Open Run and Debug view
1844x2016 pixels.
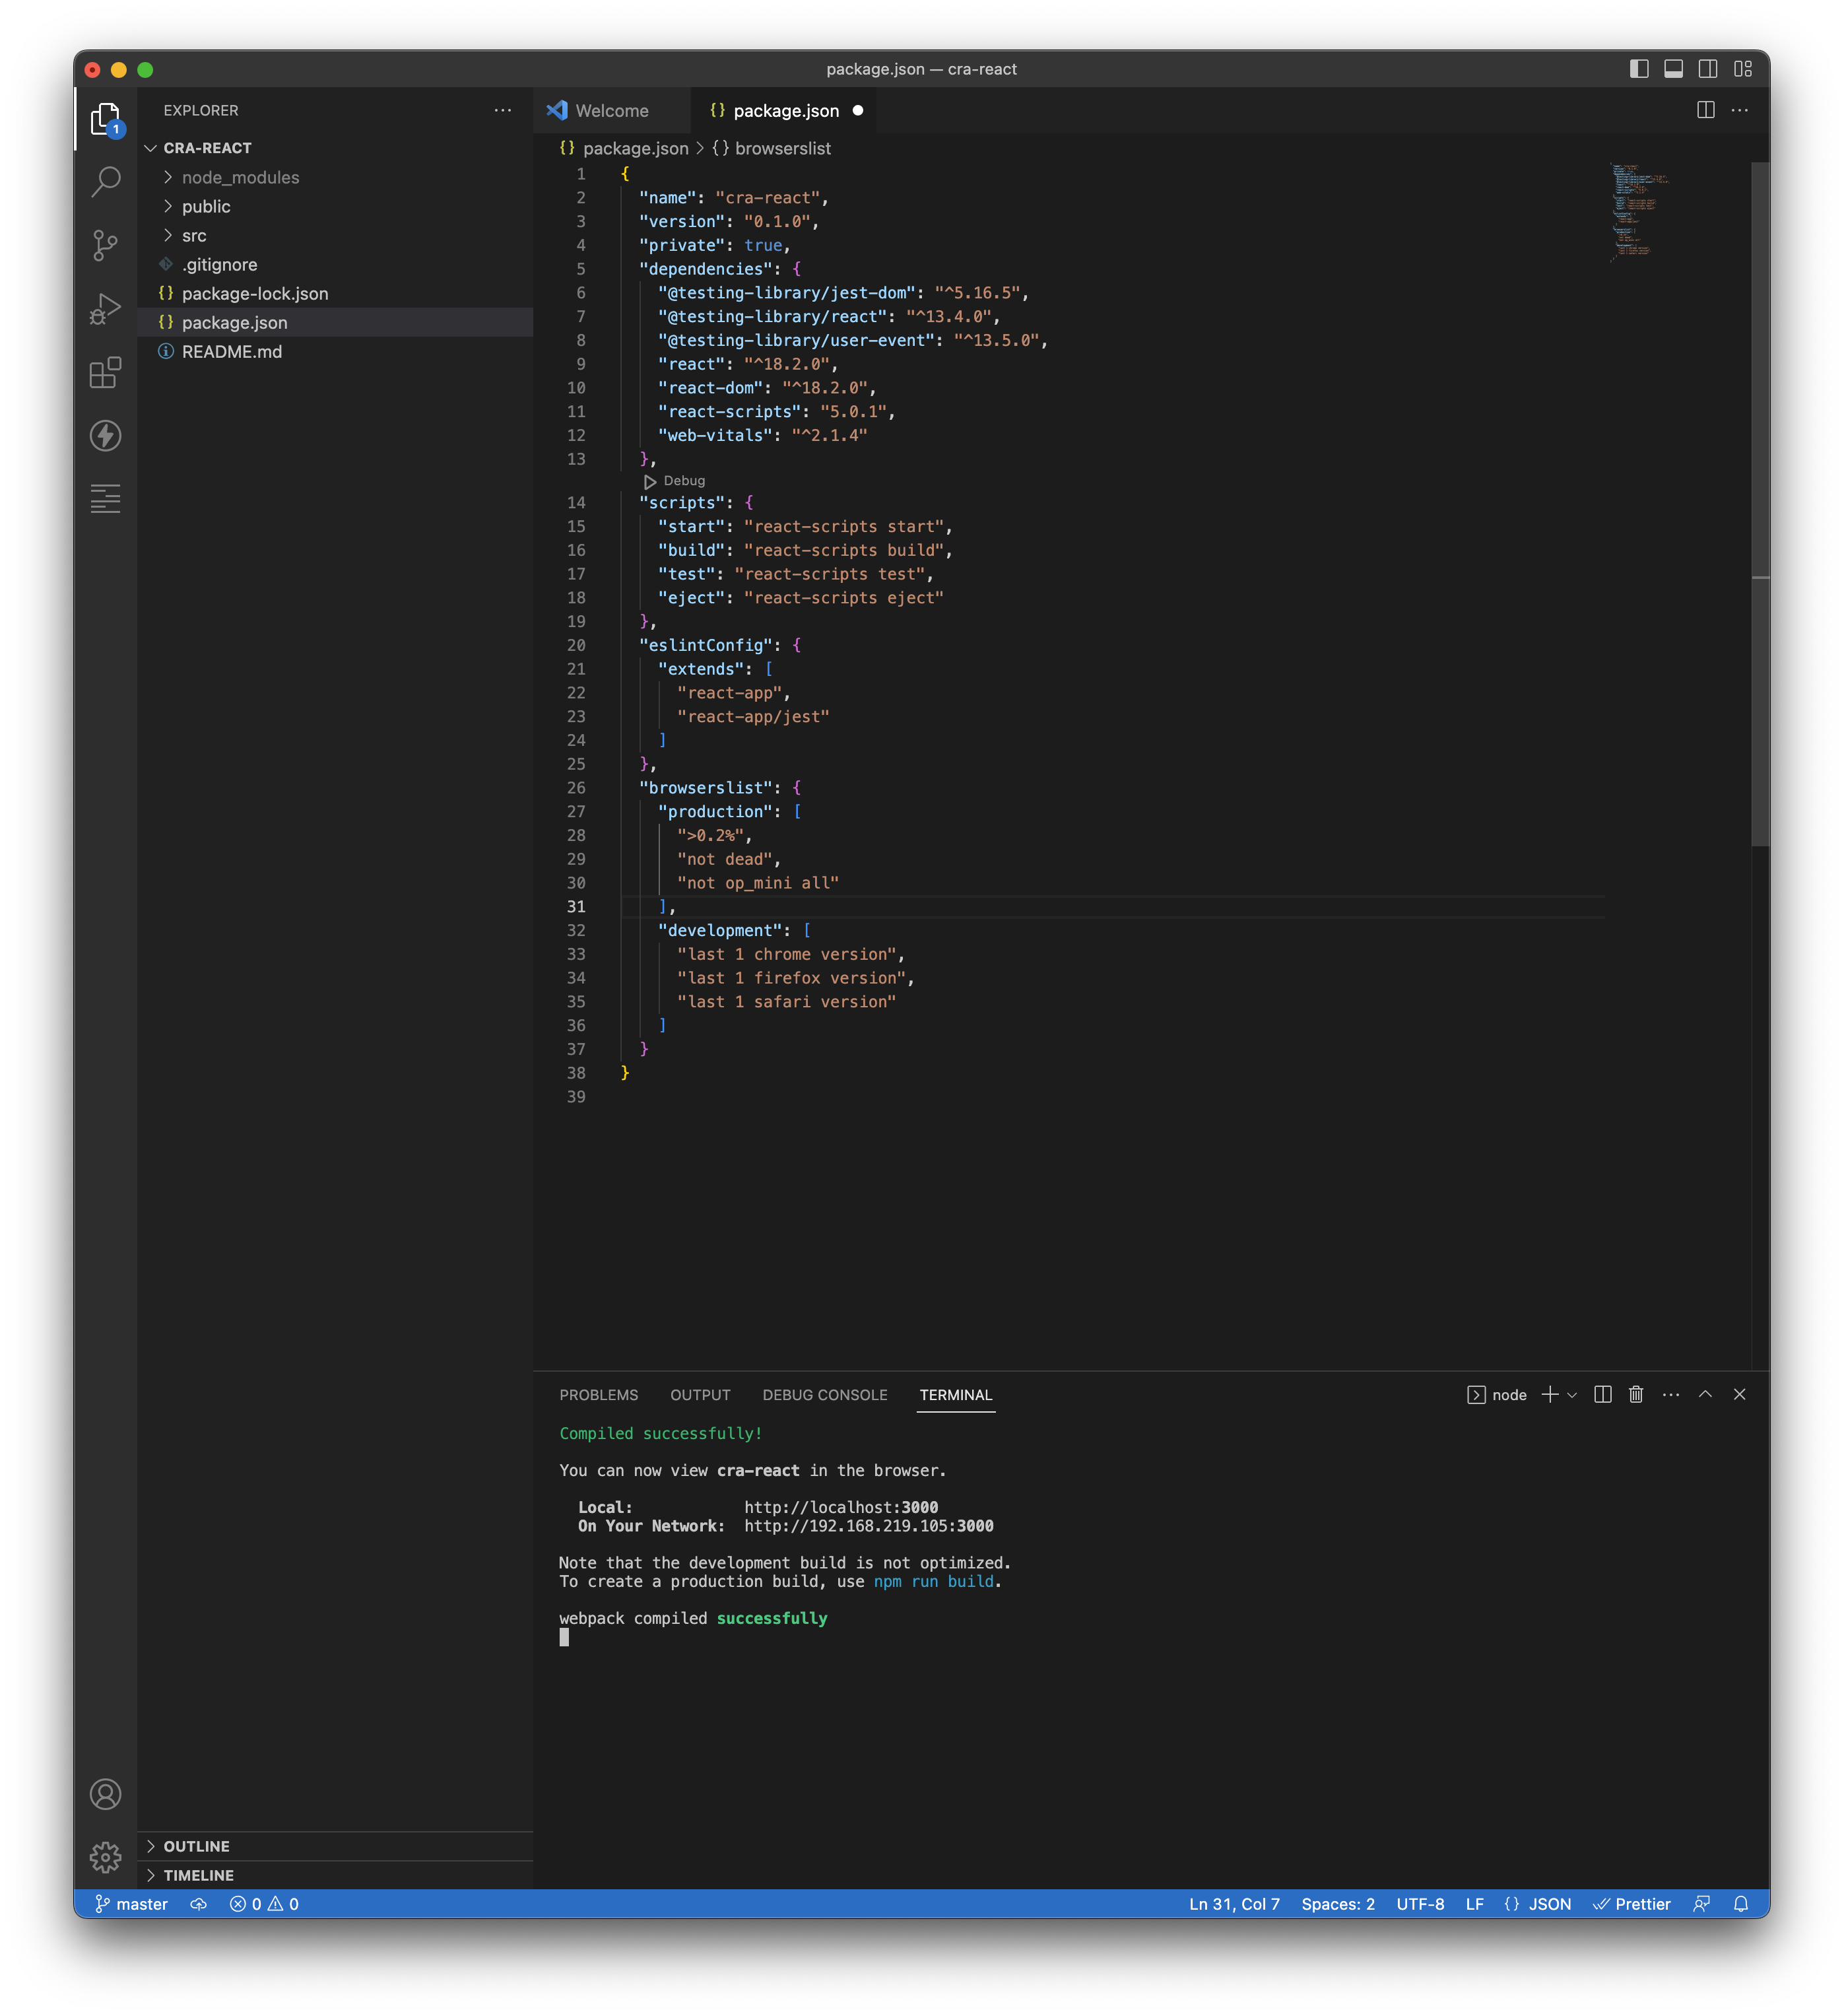105,309
